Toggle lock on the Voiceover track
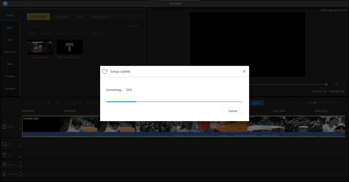349x182 pixels. [20, 175]
